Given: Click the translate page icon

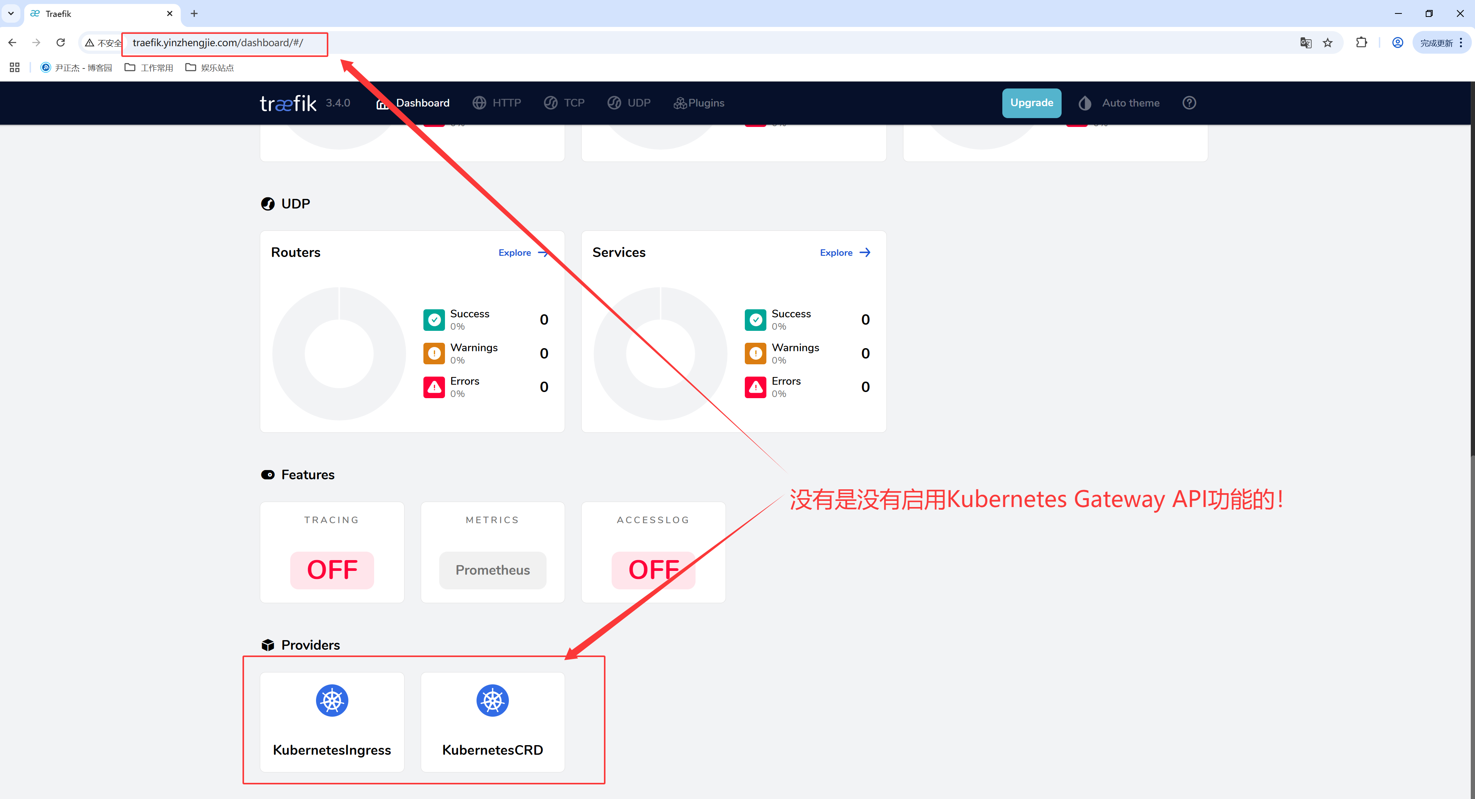Looking at the screenshot, I should 1306,43.
